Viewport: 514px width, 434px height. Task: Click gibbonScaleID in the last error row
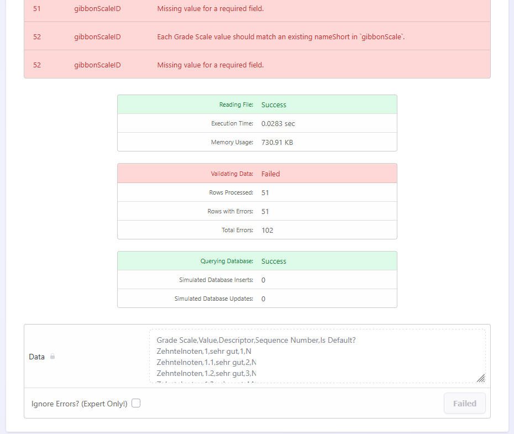point(97,65)
